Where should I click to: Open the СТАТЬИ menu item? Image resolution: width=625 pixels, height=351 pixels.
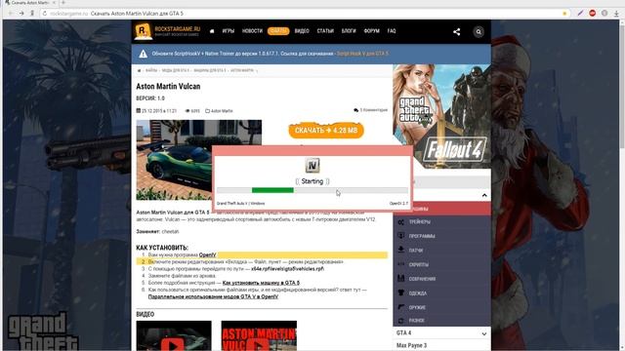(325, 31)
